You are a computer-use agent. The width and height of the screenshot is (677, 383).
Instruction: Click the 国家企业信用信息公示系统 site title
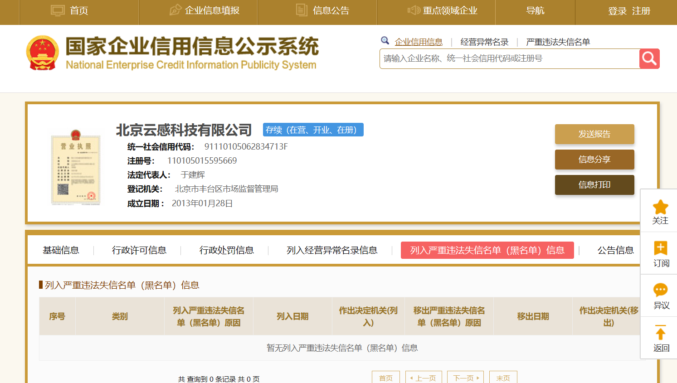[x=192, y=46]
